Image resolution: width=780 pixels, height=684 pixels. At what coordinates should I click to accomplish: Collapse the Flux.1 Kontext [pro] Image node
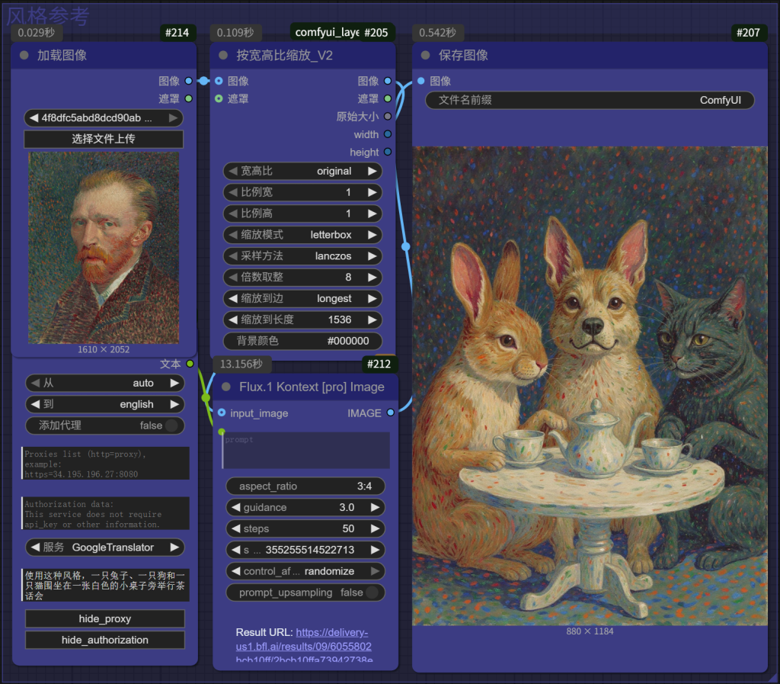click(225, 387)
